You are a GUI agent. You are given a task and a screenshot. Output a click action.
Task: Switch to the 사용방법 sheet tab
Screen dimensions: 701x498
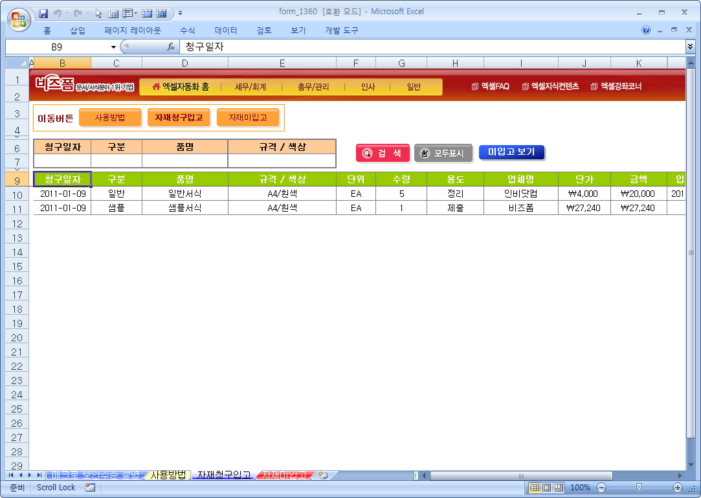168,475
